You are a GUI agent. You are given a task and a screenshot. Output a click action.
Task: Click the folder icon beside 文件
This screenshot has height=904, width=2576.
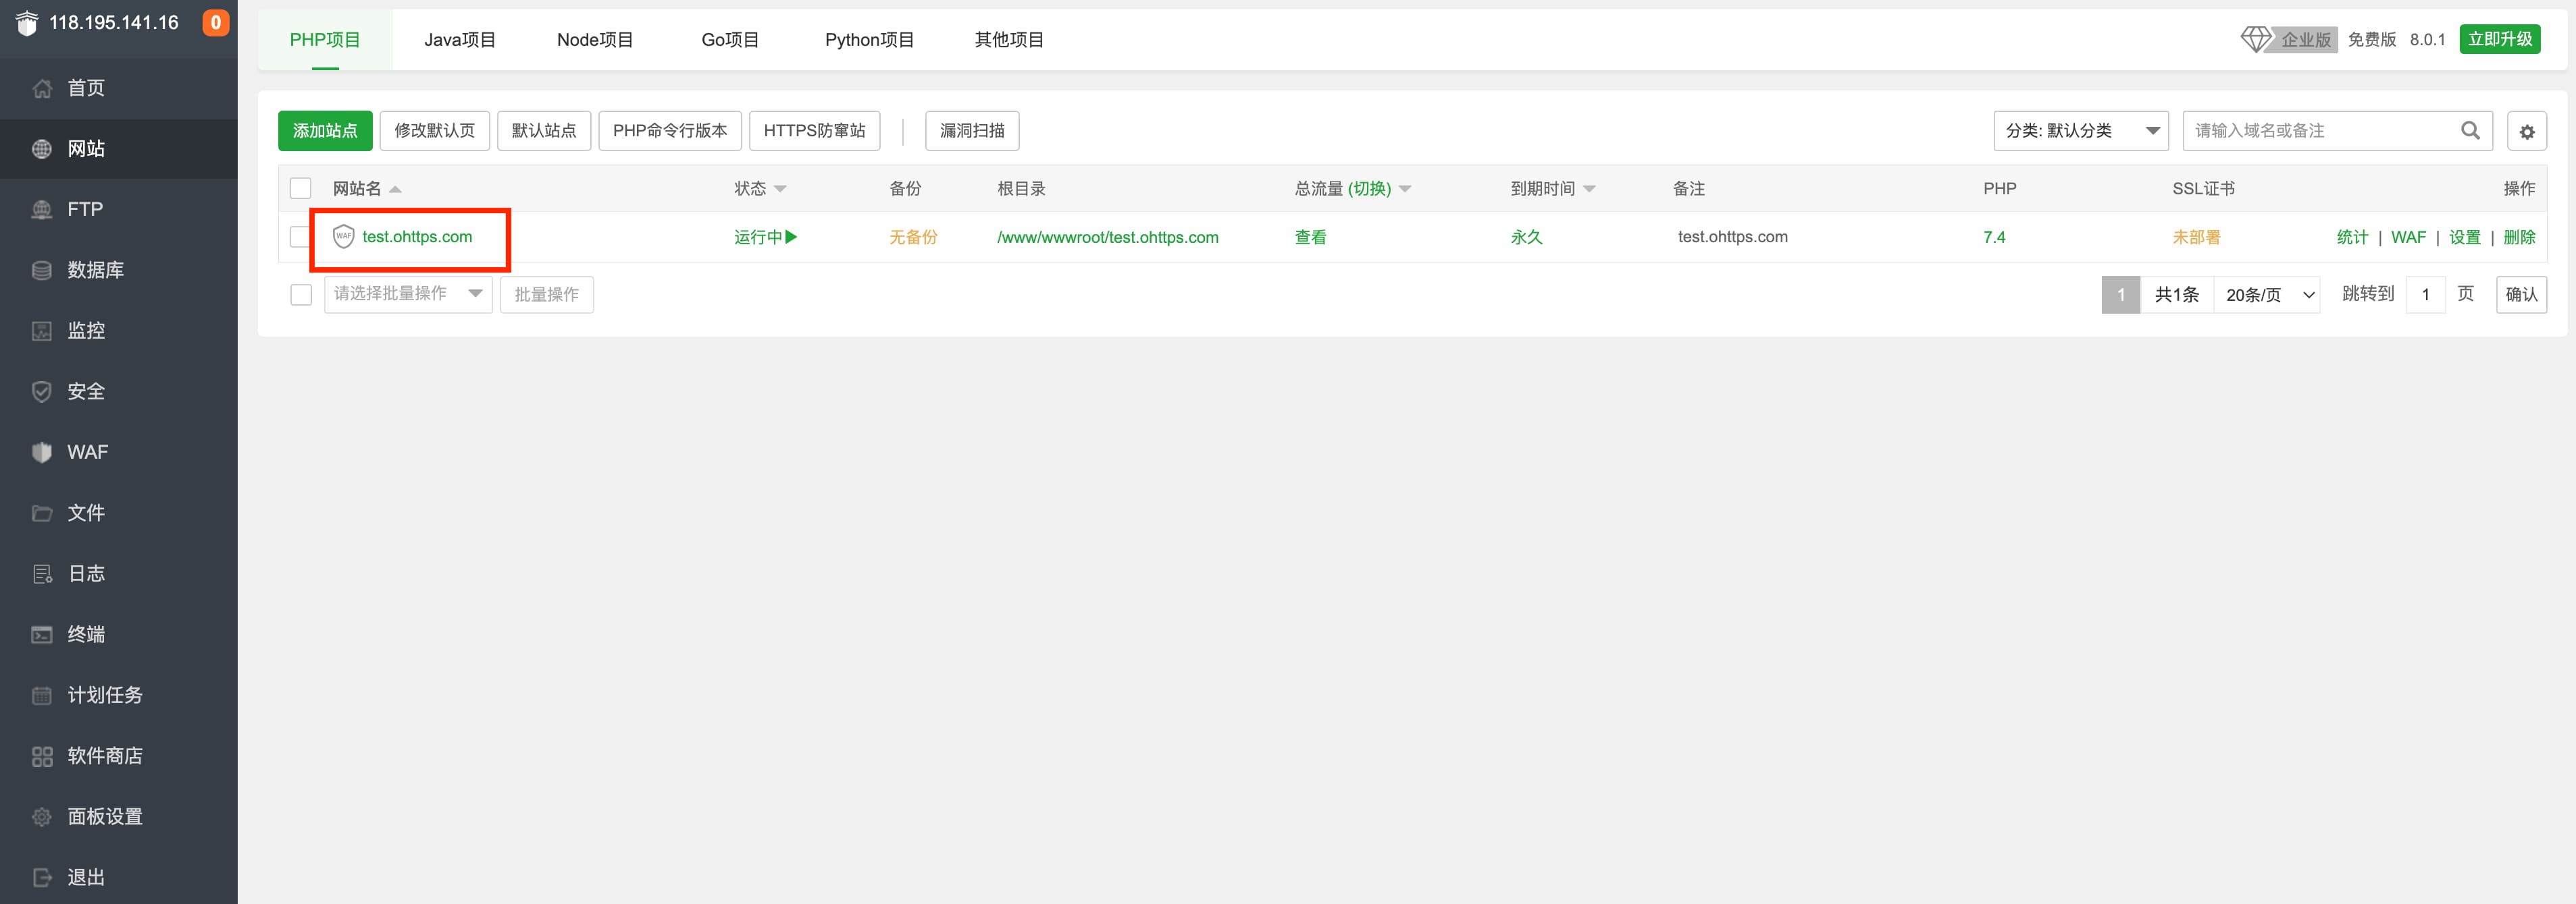42,513
